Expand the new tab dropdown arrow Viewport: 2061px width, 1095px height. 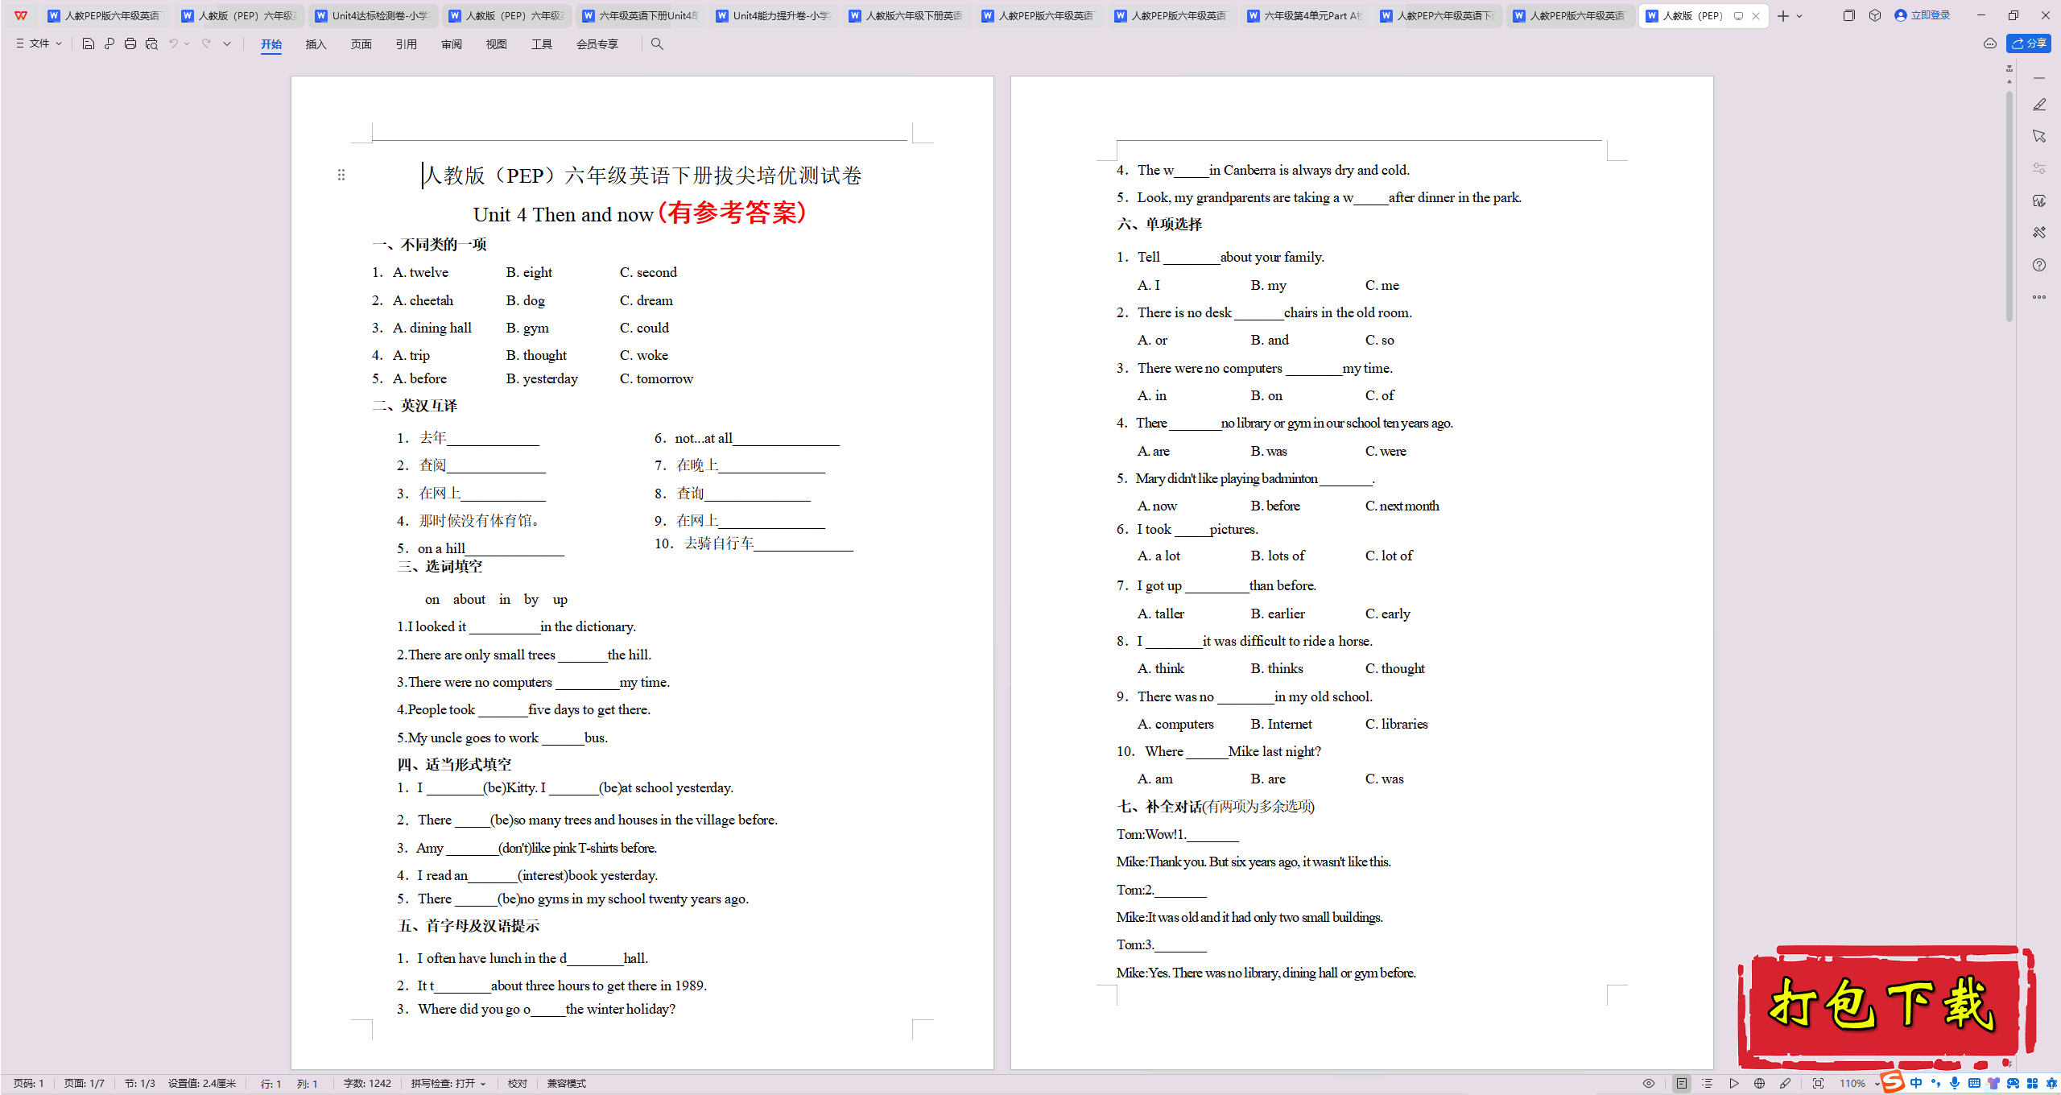tap(1799, 16)
